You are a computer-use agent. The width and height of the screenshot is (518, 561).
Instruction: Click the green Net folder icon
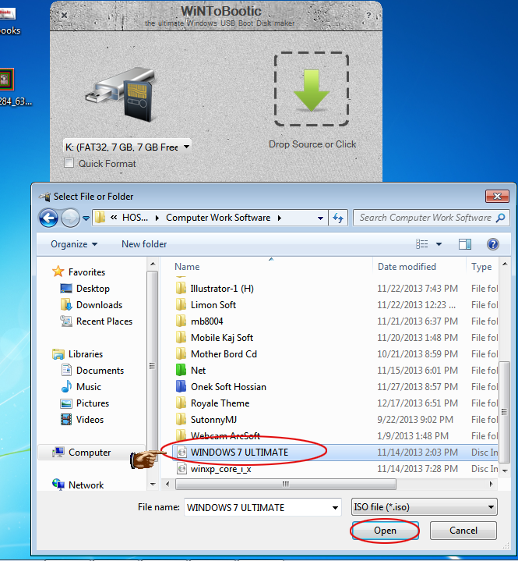tap(181, 370)
